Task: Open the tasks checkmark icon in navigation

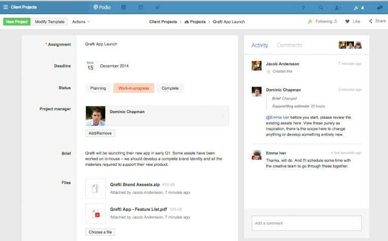Action: tap(157, 8)
